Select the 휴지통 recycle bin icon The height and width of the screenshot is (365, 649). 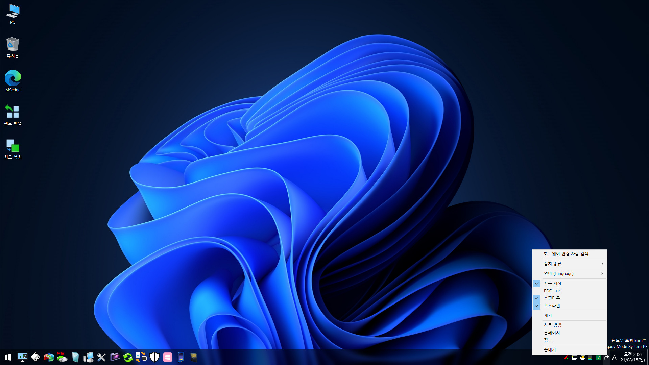(13, 48)
